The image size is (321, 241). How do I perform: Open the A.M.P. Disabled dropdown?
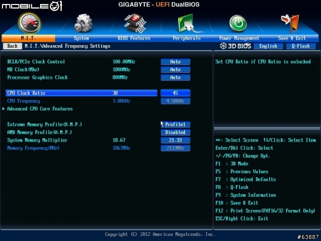(176, 132)
